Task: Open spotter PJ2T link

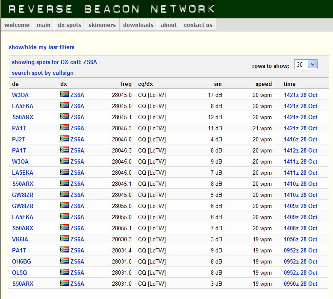Action: 18,139
